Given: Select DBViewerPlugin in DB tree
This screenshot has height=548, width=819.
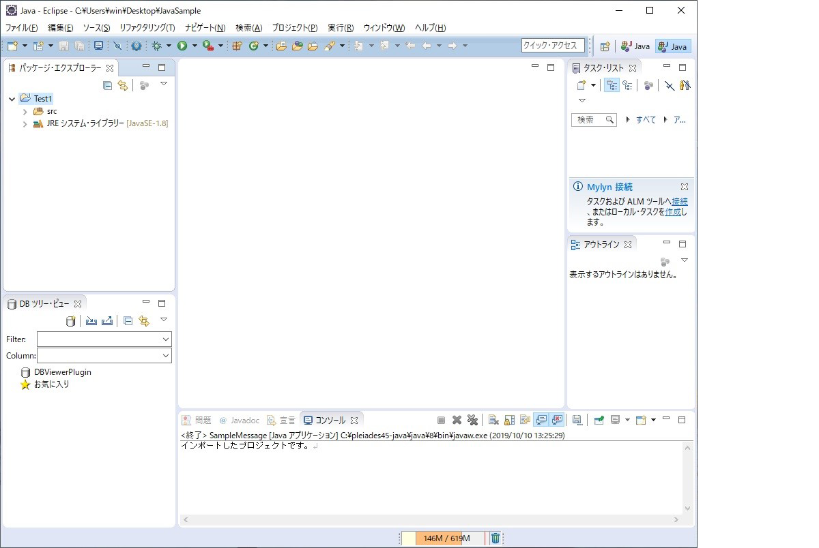Looking at the screenshot, I should (x=57, y=372).
